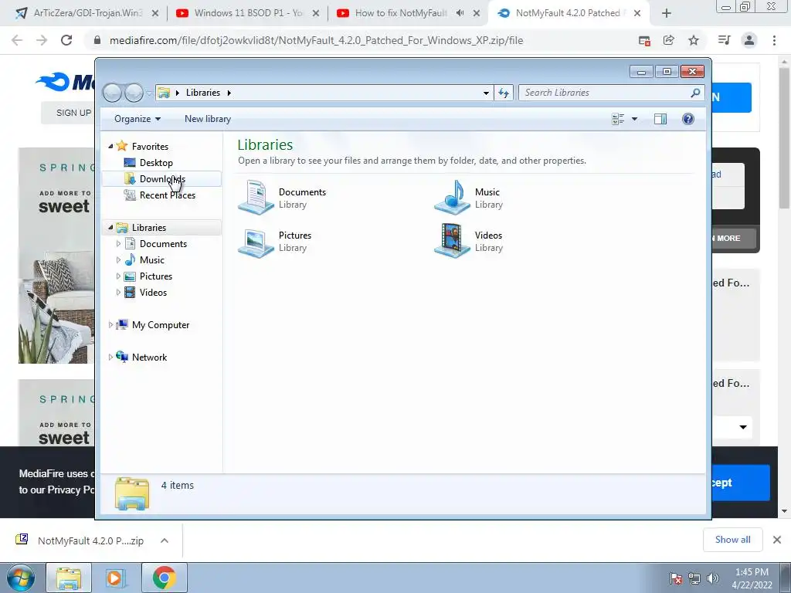Bookmark this page with the star

pyautogui.click(x=694, y=40)
